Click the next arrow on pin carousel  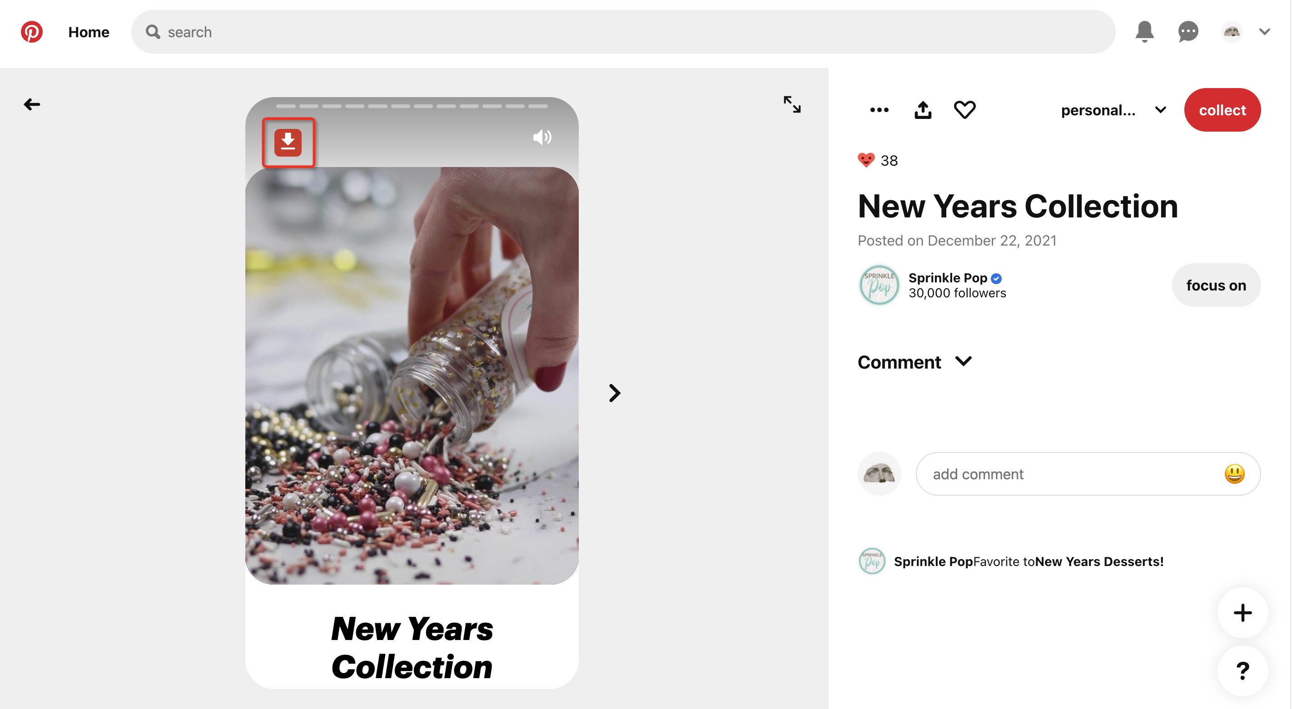pyautogui.click(x=615, y=393)
